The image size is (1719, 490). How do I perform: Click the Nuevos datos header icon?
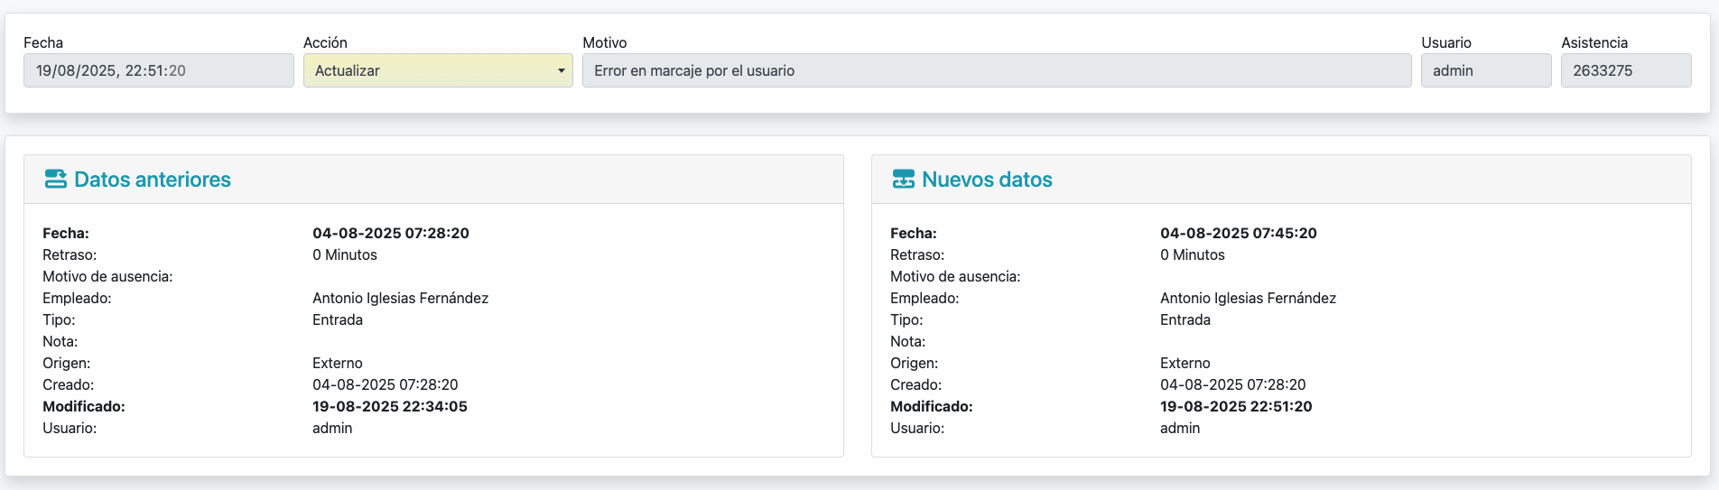click(903, 179)
